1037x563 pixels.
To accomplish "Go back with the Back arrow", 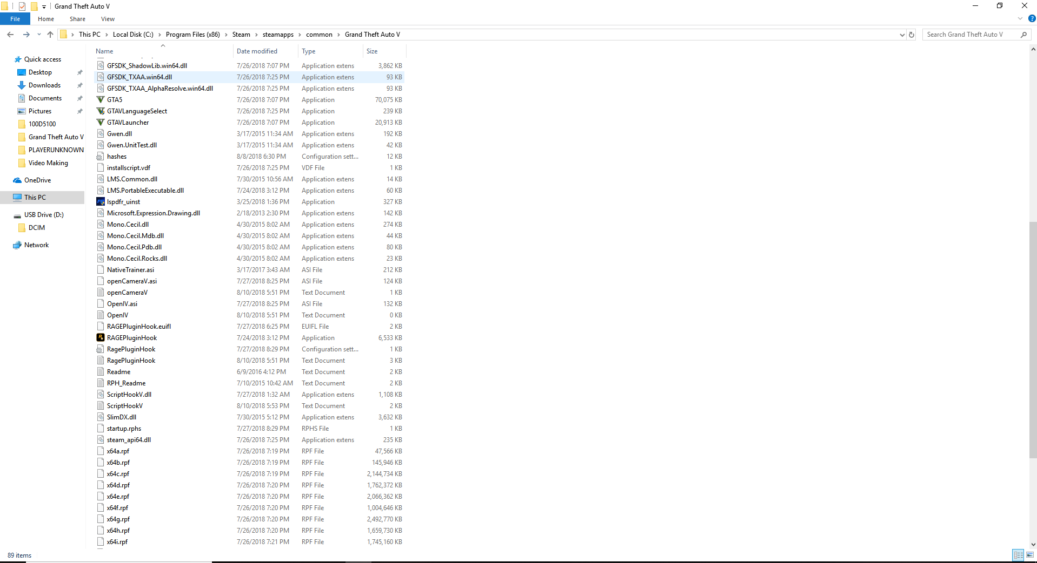I will (x=10, y=35).
